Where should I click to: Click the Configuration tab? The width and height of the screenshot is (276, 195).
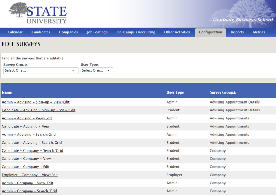click(x=210, y=32)
